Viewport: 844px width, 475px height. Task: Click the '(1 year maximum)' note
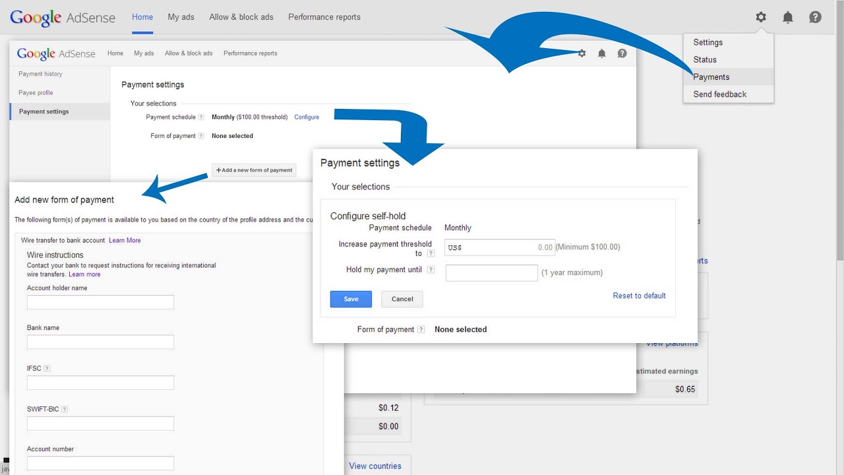(x=572, y=272)
